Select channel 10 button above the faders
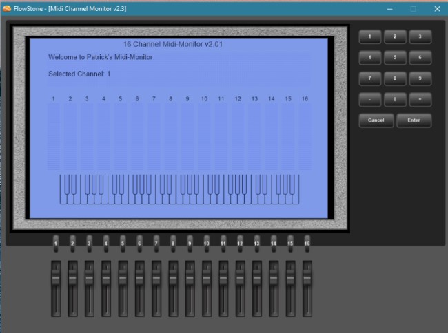Viewport: 448px width, 333px height. coord(206,244)
